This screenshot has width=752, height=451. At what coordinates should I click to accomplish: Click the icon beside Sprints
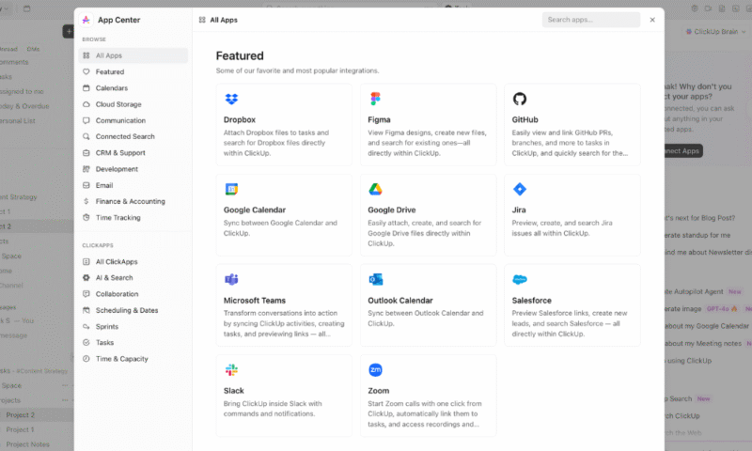tap(86, 326)
